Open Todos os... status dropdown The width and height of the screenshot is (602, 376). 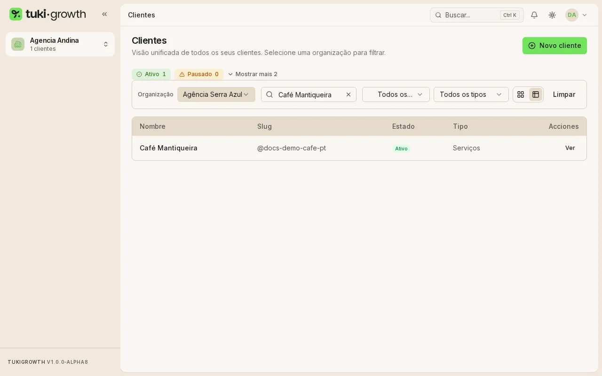pos(396,94)
